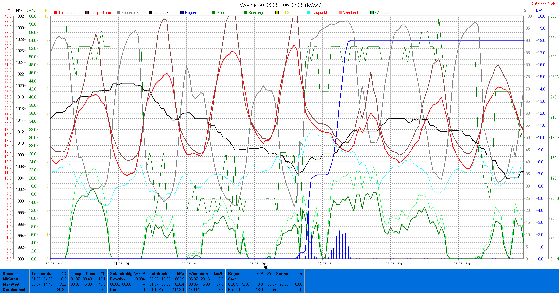This screenshot has width=559, height=293.
Task: Select the bright green Windböen legend marker
Action: tap(372, 13)
